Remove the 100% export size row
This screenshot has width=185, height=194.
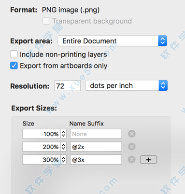click(x=132, y=134)
